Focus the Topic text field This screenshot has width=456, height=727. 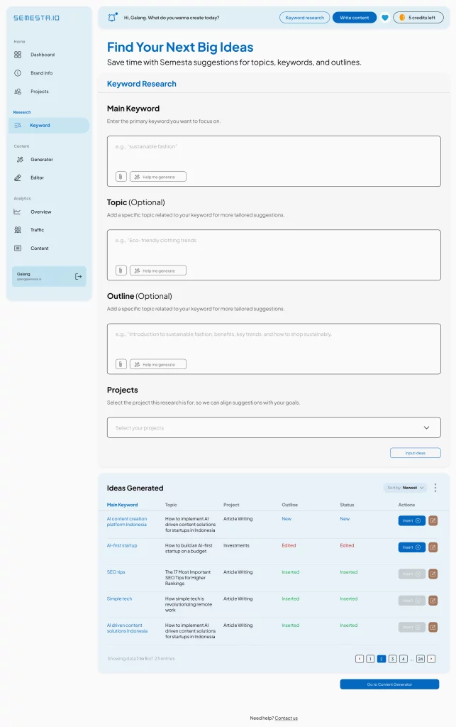coord(274,255)
